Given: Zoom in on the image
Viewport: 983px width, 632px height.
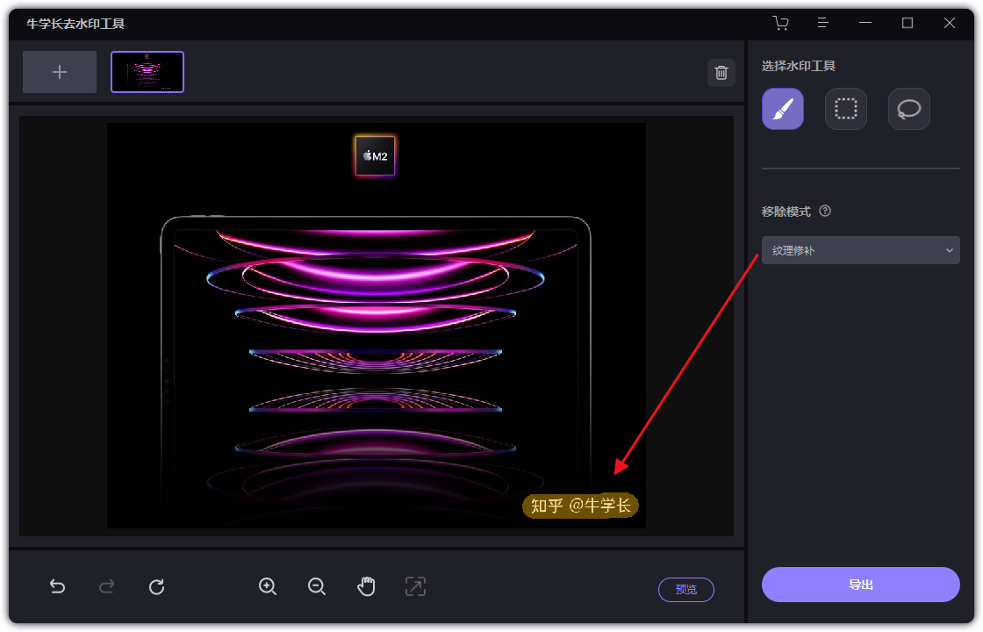Looking at the screenshot, I should [x=268, y=587].
